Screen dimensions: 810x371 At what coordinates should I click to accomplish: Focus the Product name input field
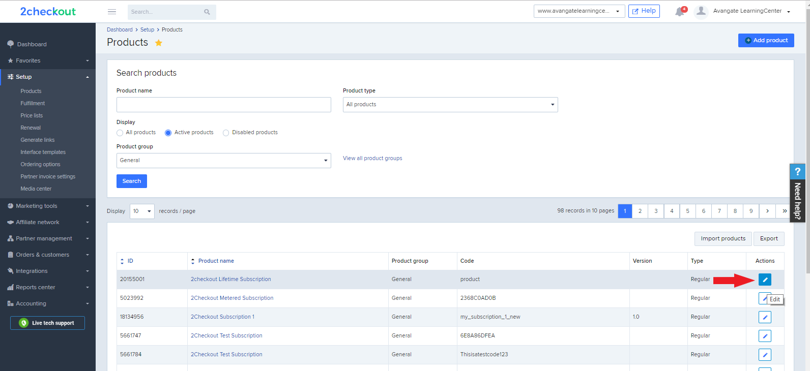(224, 105)
